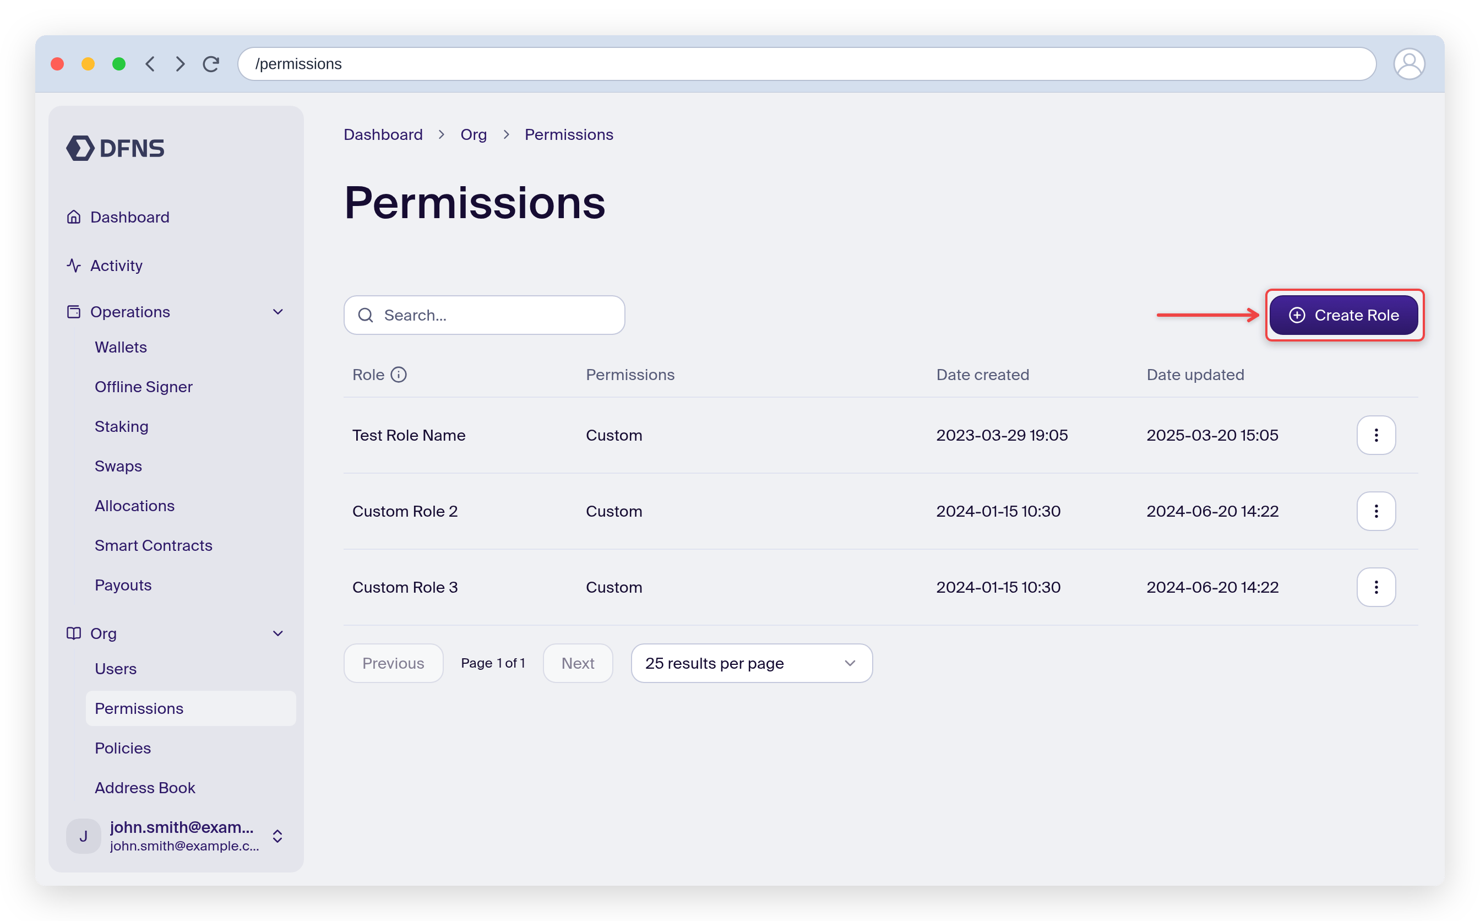Collapse the Operations section chevron
The height and width of the screenshot is (921, 1480).
tap(278, 312)
